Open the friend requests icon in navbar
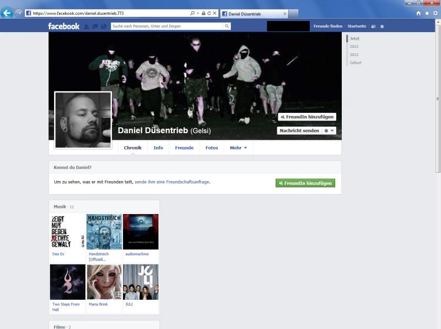 (x=87, y=25)
